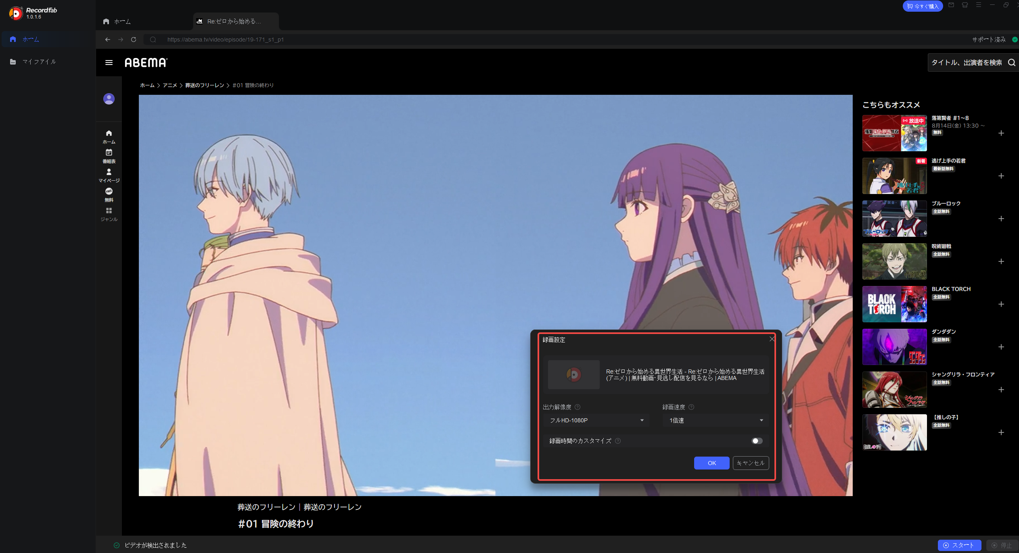
Task: Add ブルーロック to my list with plus
Action: click(x=1001, y=219)
